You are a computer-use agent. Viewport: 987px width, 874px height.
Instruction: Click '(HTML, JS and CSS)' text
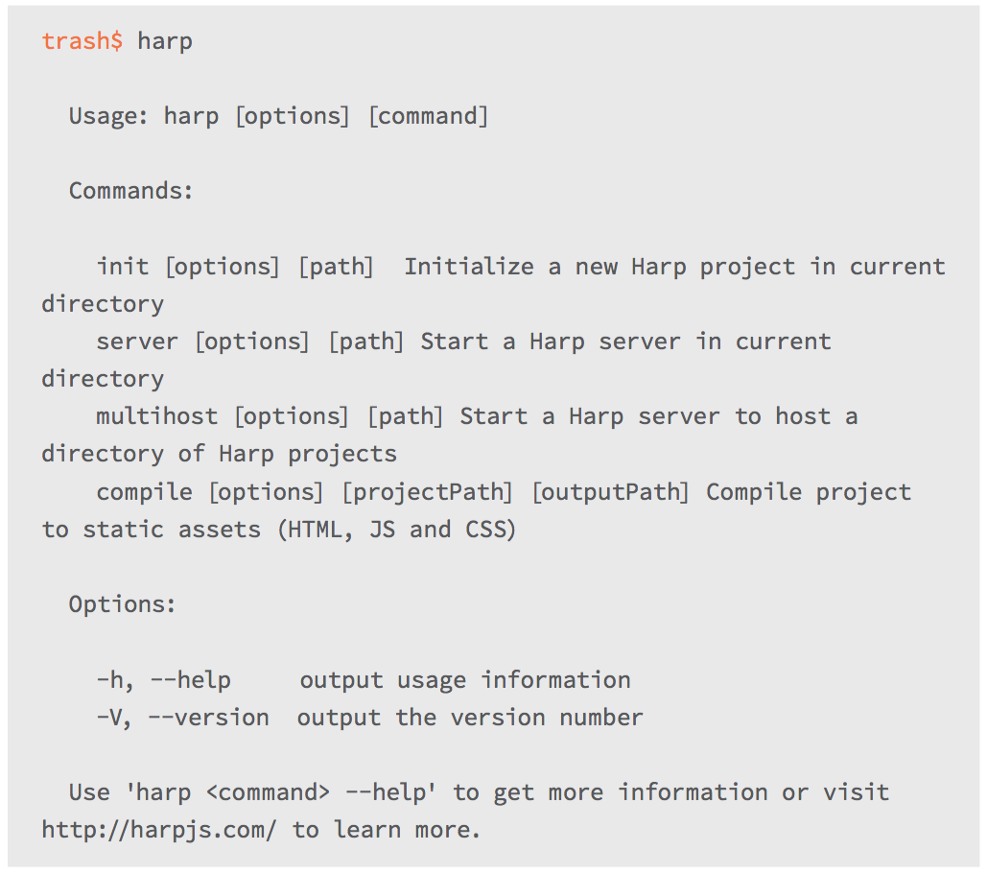click(x=396, y=530)
